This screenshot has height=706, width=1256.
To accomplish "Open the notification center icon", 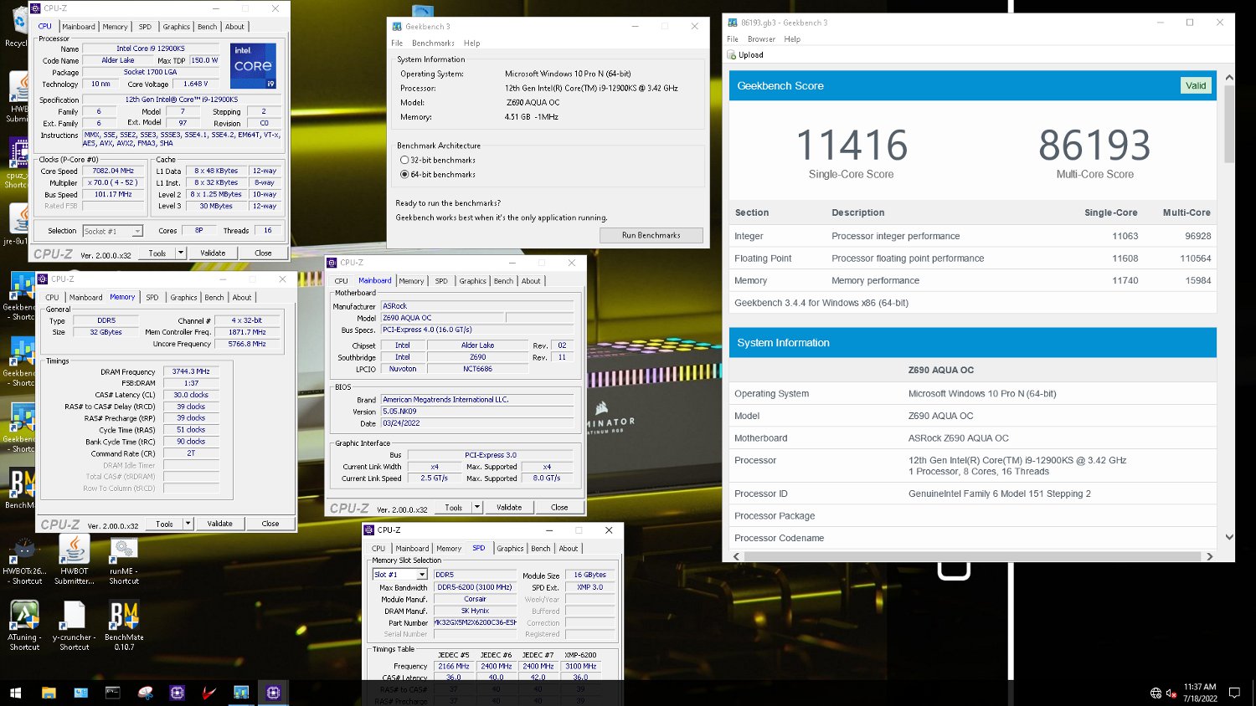I will [1234, 693].
